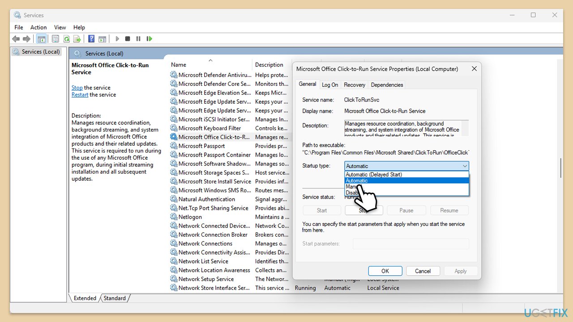The width and height of the screenshot is (573, 322).
Task: Select Network Connections in the services list
Action: click(205, 244)
